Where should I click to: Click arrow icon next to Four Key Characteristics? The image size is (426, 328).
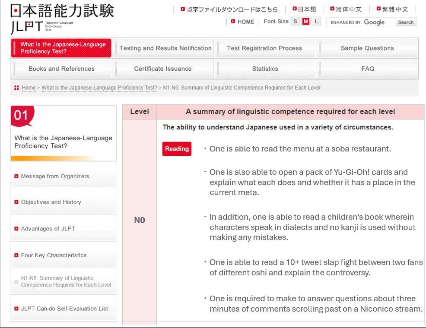(16, 255)
